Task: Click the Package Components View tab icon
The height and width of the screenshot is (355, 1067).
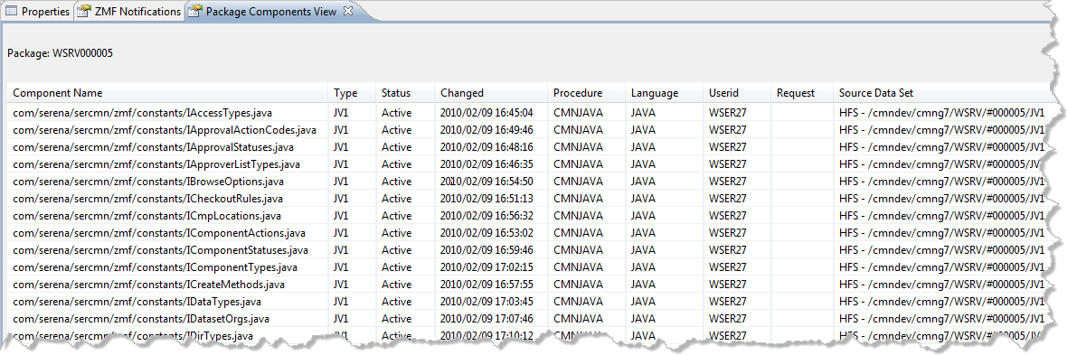Action: click(195, 12)
